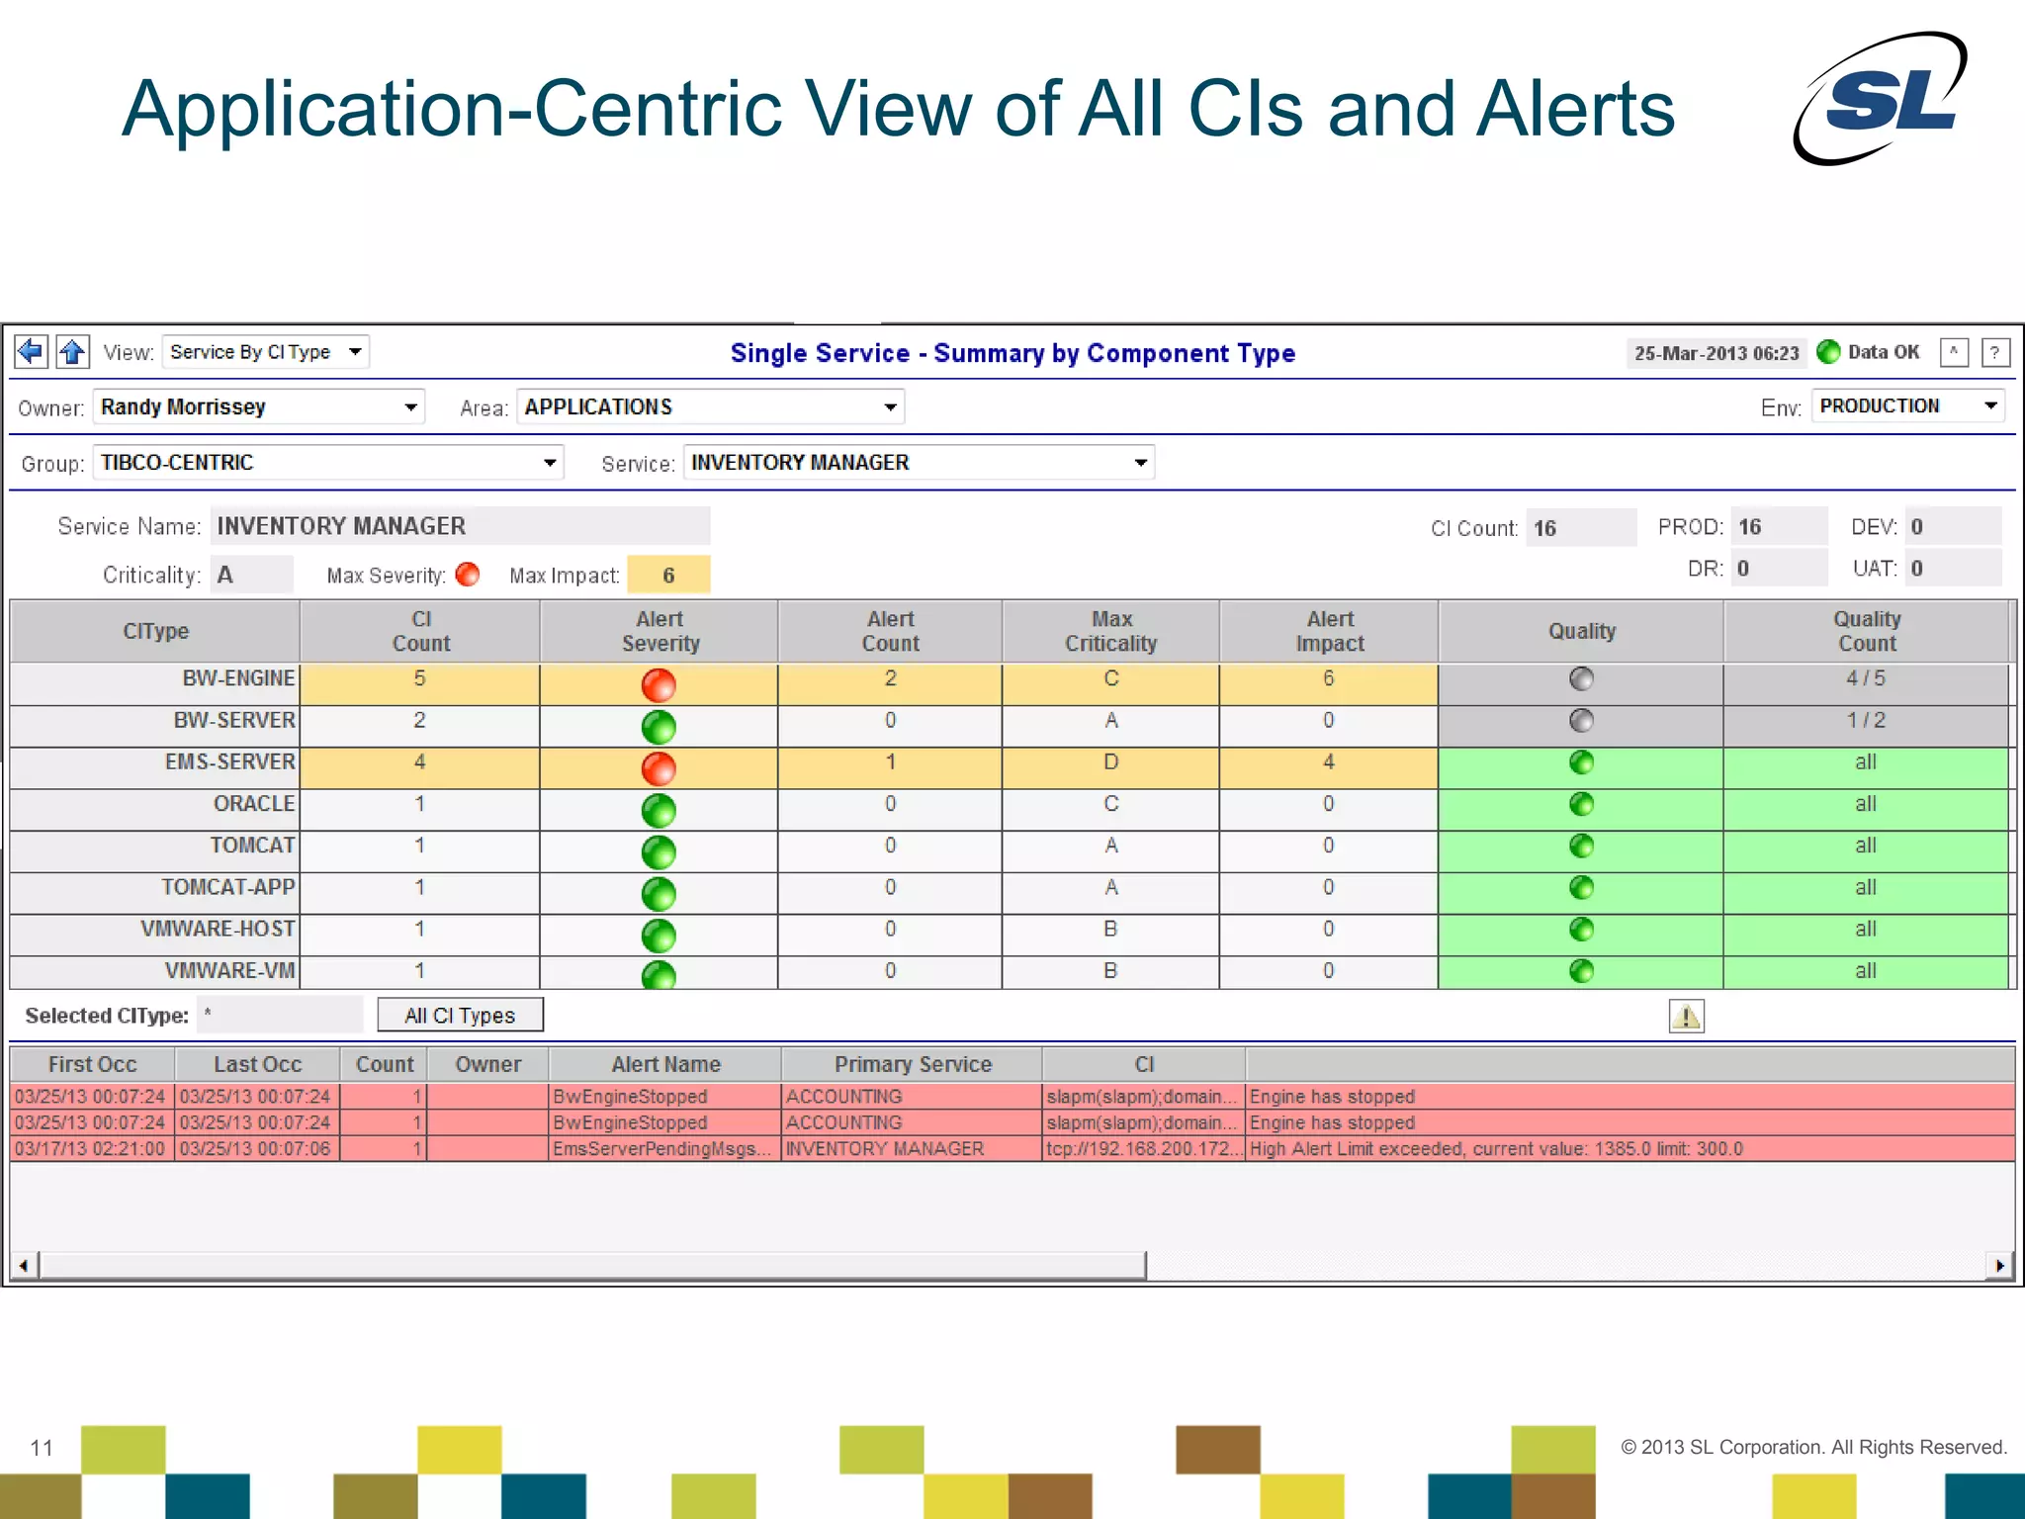Click the green quality icon for TOMCAT-APP
The image size is (2025, 1519).
[x=1581, y=888]
